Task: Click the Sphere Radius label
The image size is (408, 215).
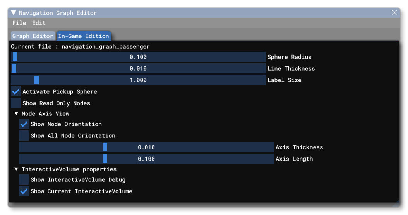Action: click(x=289, y=57)
